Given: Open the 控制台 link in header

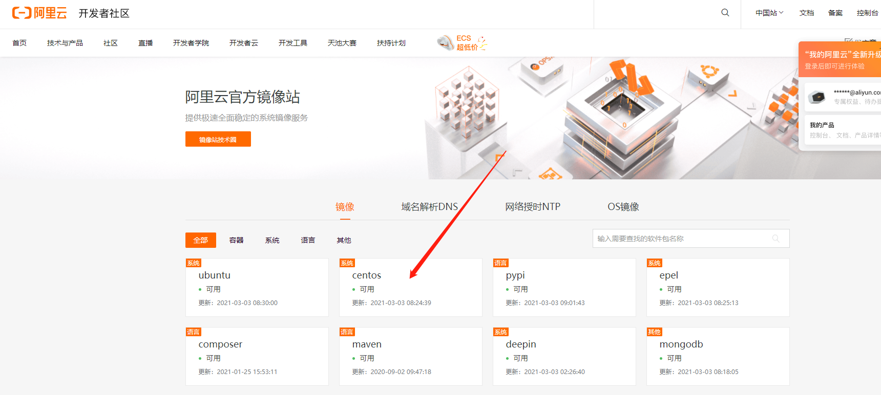Looking at the screenshot, I should point(867,13).
